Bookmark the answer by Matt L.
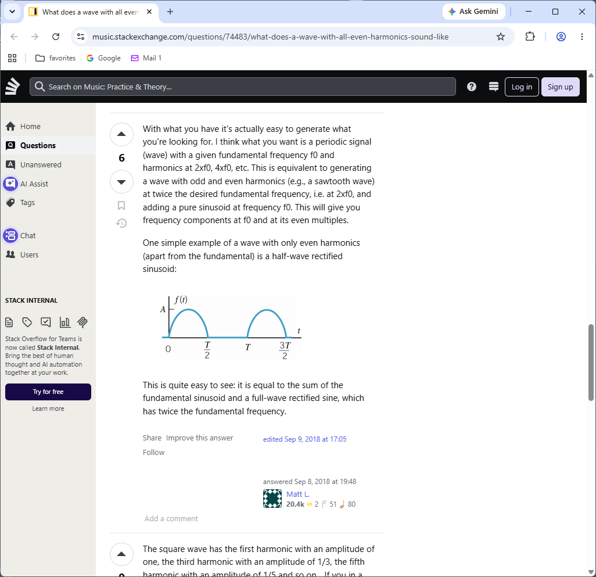The height and width of the screenshot is (577, 596). (121, 206)
